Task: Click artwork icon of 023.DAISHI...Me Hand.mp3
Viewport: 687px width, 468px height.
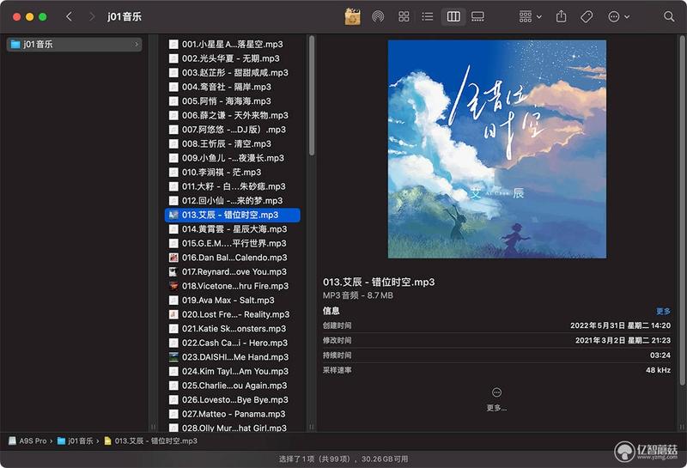Action: (x=173, y=357)
